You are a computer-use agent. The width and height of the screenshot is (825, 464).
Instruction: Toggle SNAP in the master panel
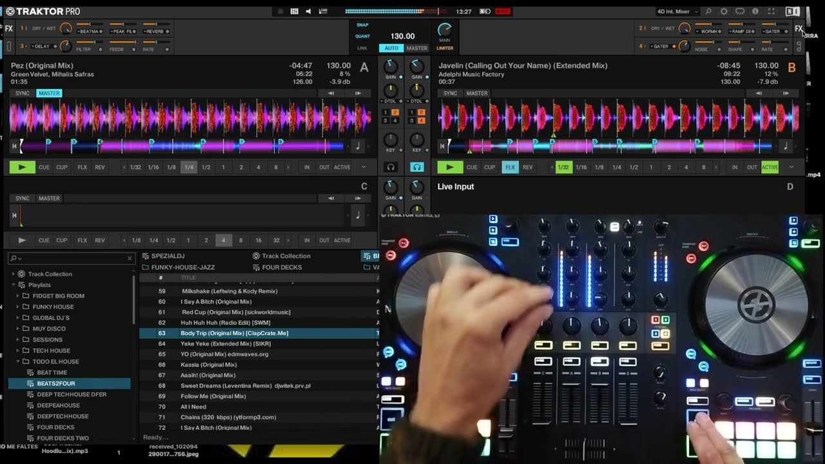coord(362,25)
